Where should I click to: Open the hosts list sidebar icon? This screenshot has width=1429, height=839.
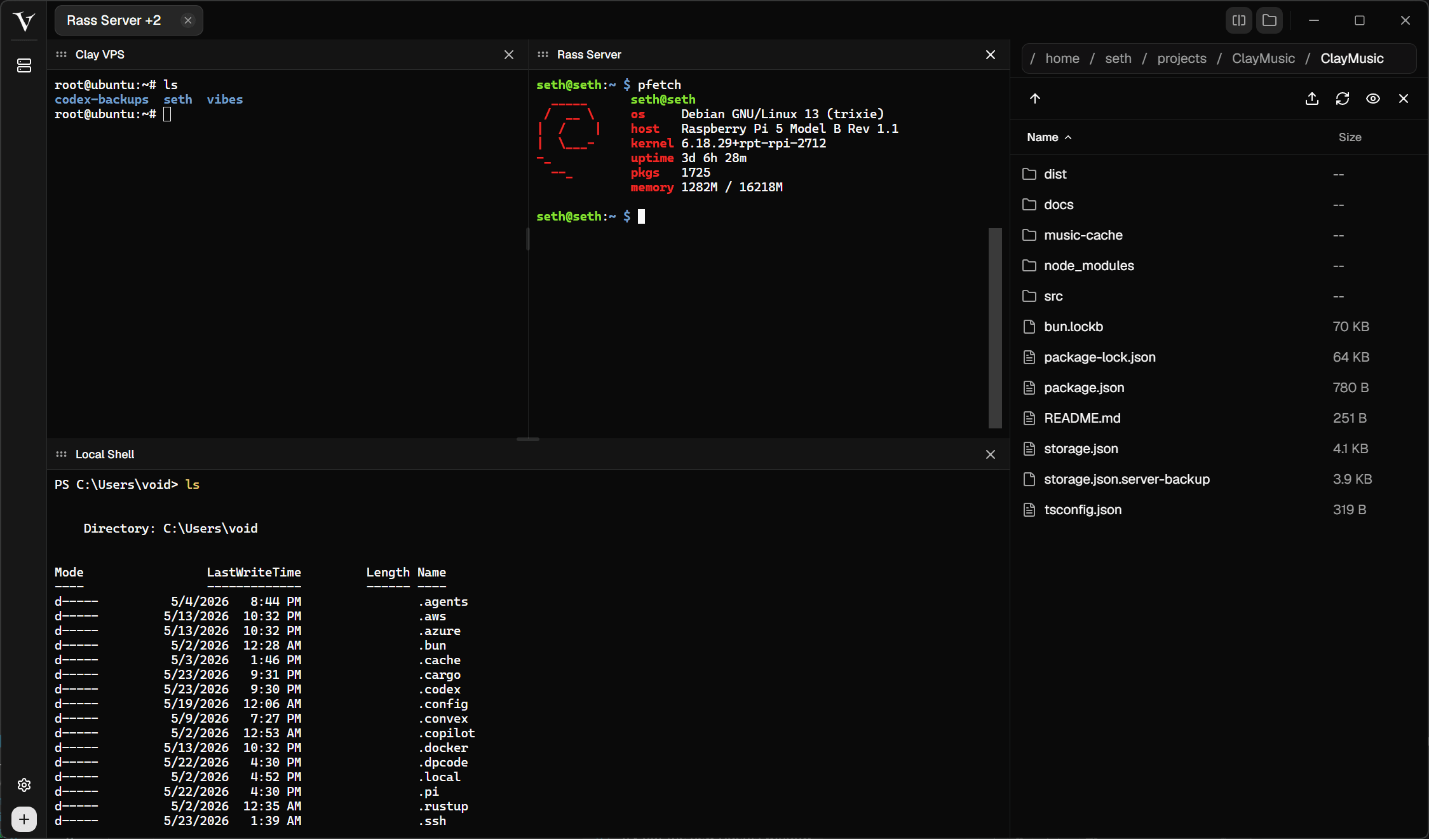coord(24,65)
